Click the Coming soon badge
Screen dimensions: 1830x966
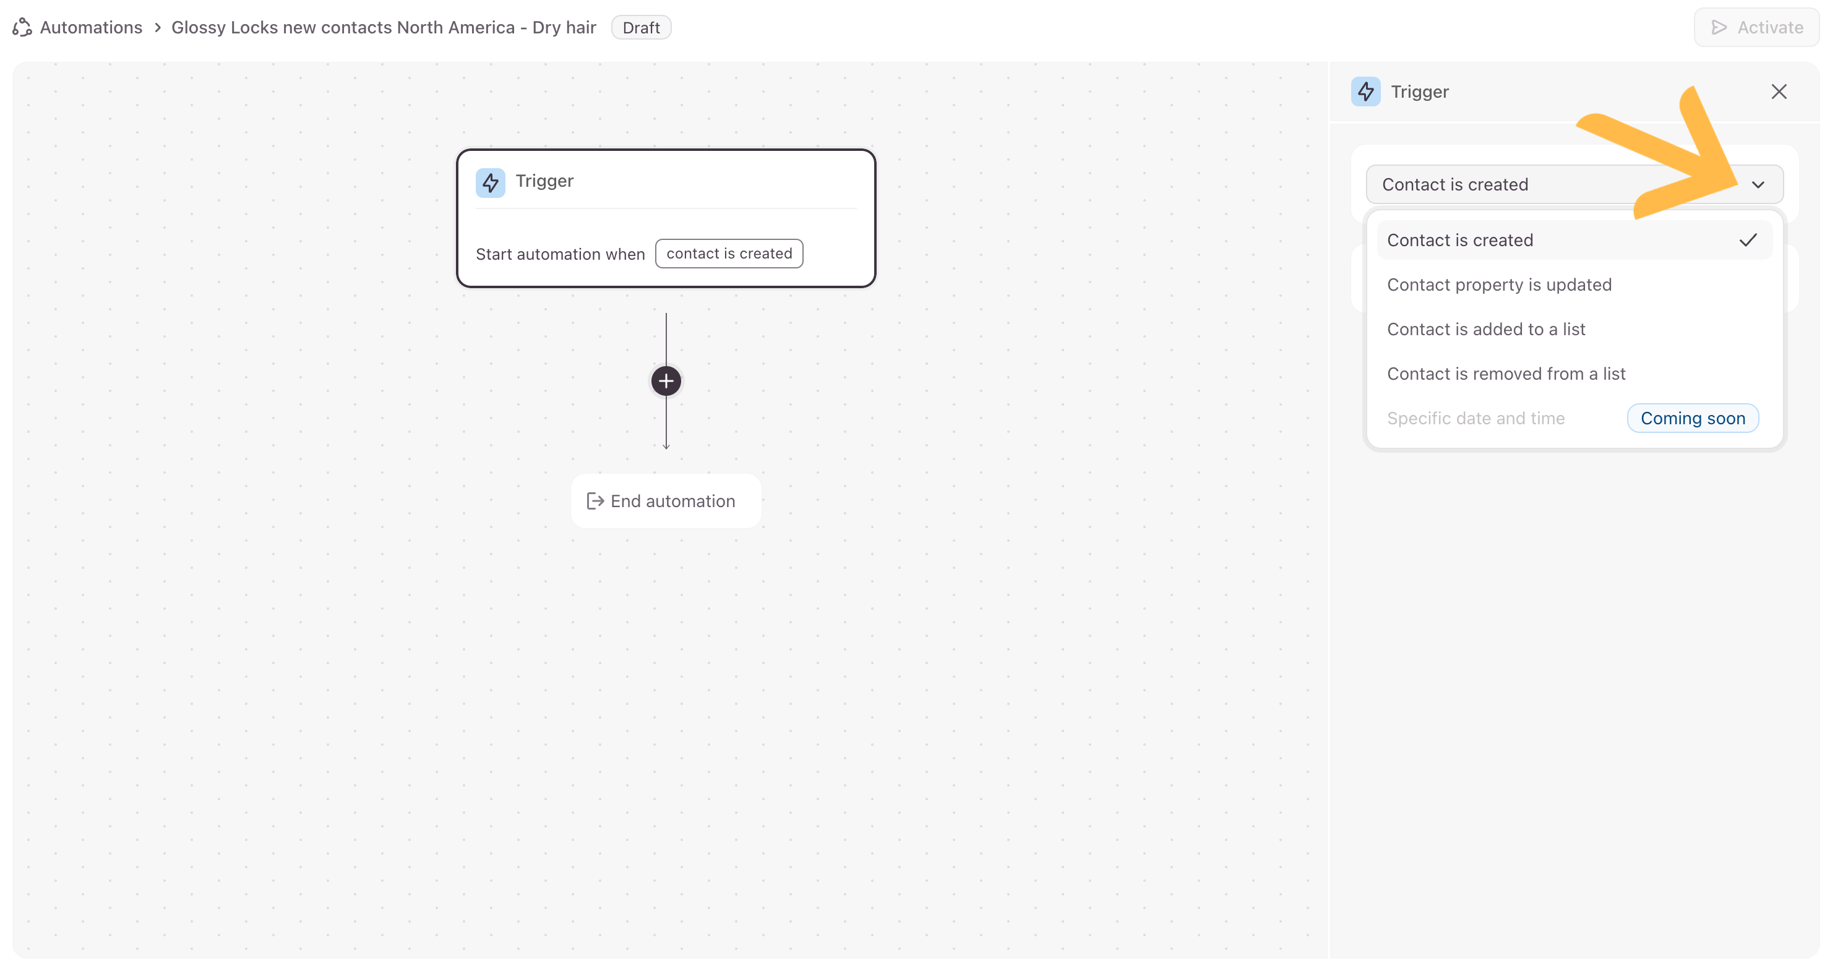(x=1692, y=418)
